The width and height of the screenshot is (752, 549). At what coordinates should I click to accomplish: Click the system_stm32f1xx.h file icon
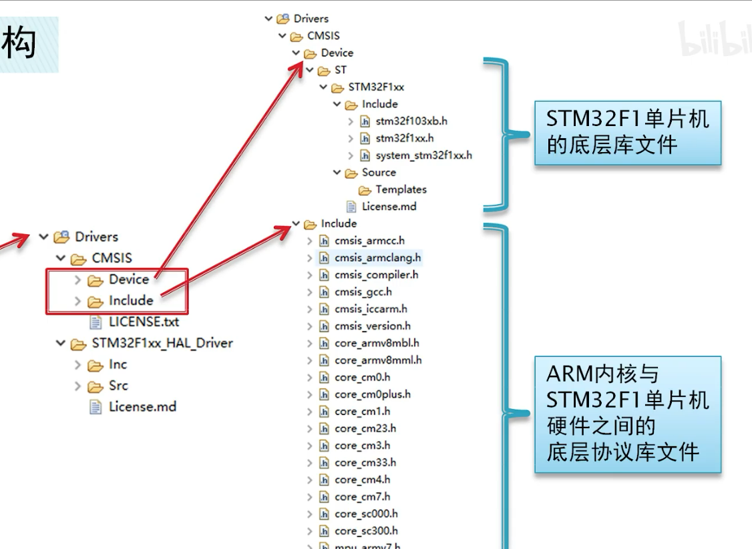365,155
